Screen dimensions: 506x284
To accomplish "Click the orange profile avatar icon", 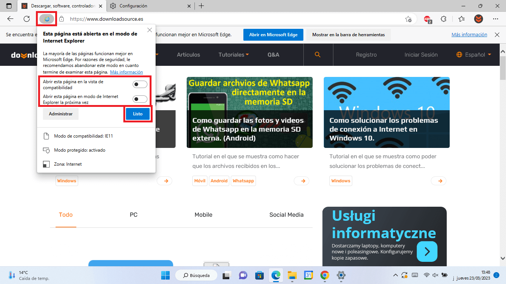I will click(479, 19).
